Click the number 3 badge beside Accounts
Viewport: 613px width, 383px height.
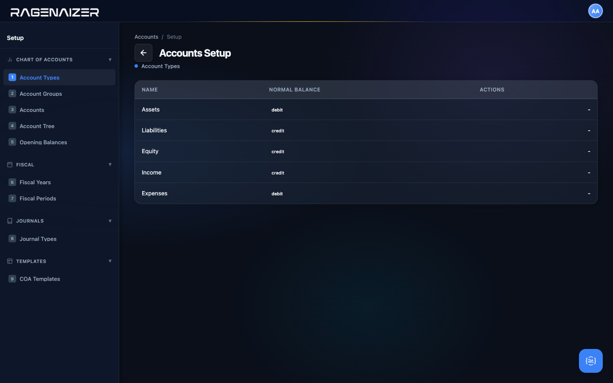coord(12,110)
